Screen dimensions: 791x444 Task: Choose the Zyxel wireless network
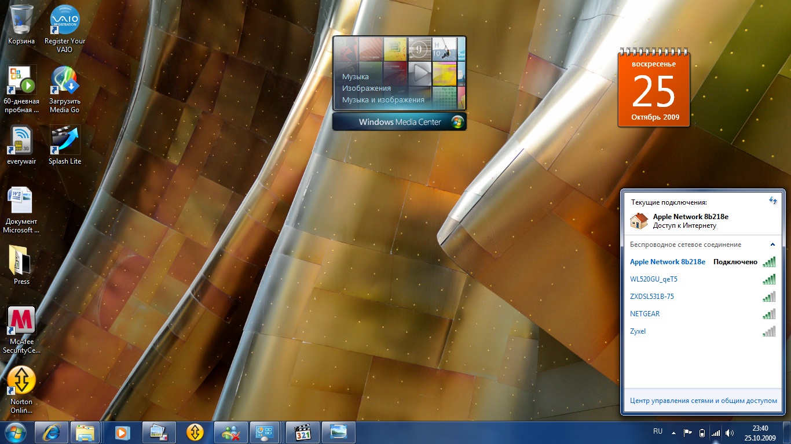(x=702, y=331)
